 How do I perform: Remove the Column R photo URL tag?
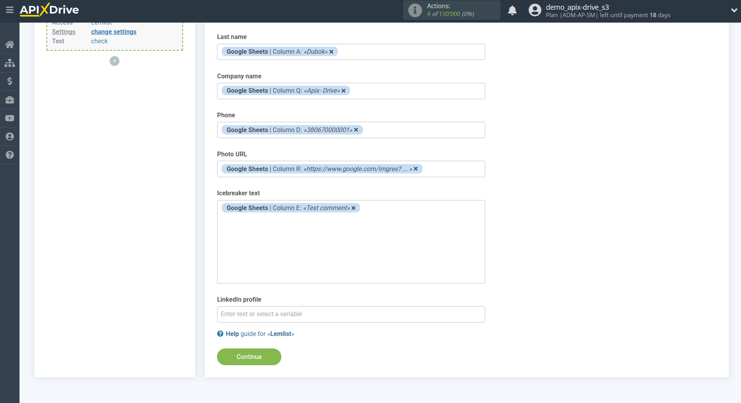pos(416,169)
